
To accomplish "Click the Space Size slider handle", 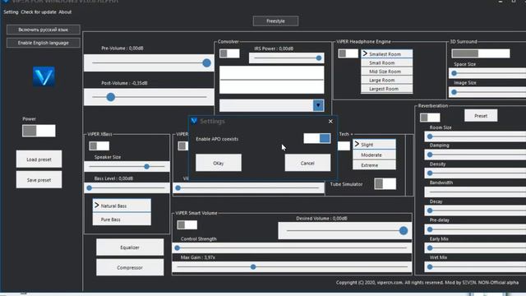I will pyautogui.click(x=454, y=73).
